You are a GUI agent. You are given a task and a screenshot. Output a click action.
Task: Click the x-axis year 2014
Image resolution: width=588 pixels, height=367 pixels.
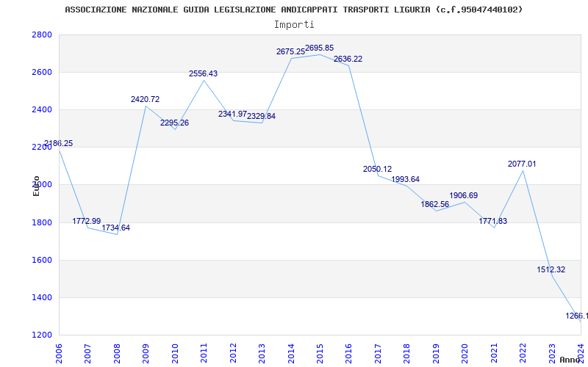[x=291, y=354]
